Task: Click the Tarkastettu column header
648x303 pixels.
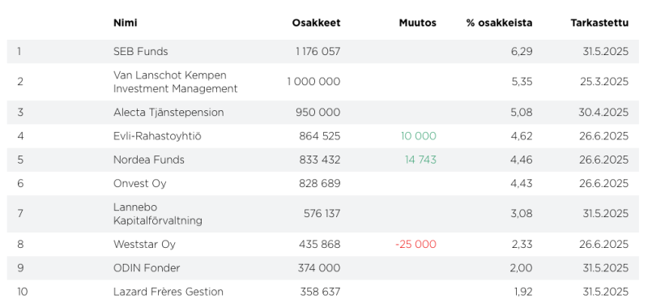Action: click(599, 23)
